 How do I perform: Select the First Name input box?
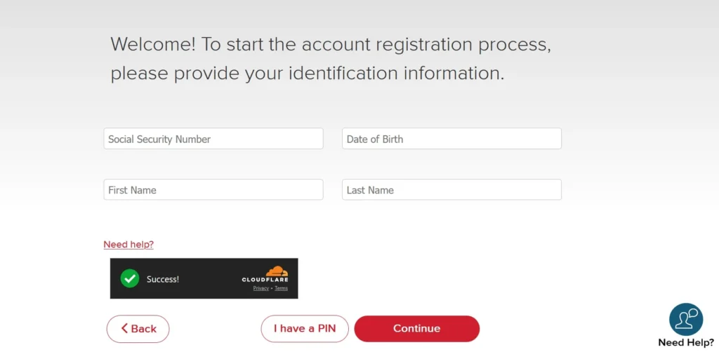[x=213, y=190]
